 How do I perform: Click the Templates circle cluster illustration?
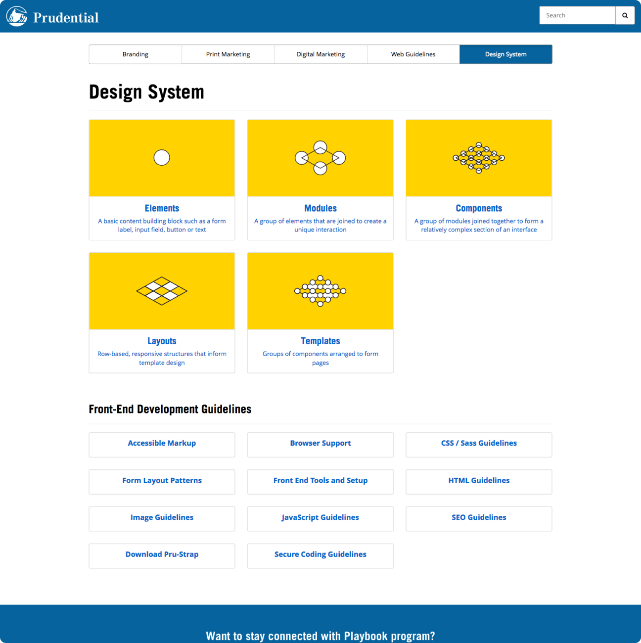coord(320,291)
